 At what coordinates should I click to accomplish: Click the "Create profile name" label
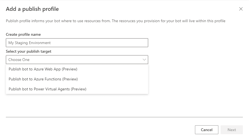[x=23, y=35]
